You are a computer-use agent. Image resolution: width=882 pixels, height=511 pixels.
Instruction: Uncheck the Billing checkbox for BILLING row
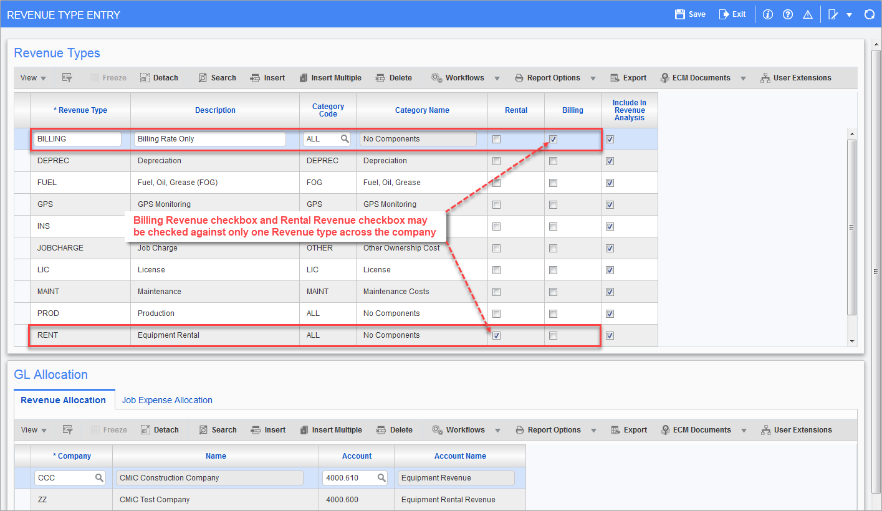click(553, 140)
